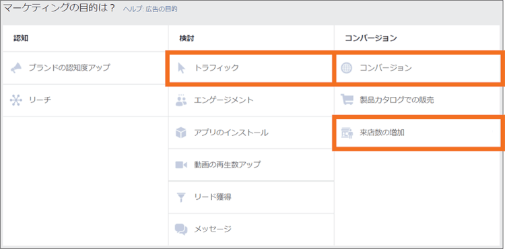Choose 製品カタログでの販売 objective
The image size is (505, 249).
(x=397, y=100)
